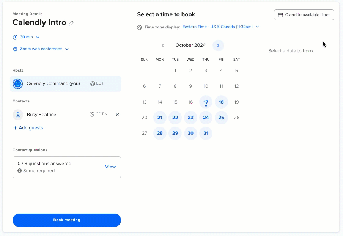Click the clock icon next to 30 min

tap(15, 37)
